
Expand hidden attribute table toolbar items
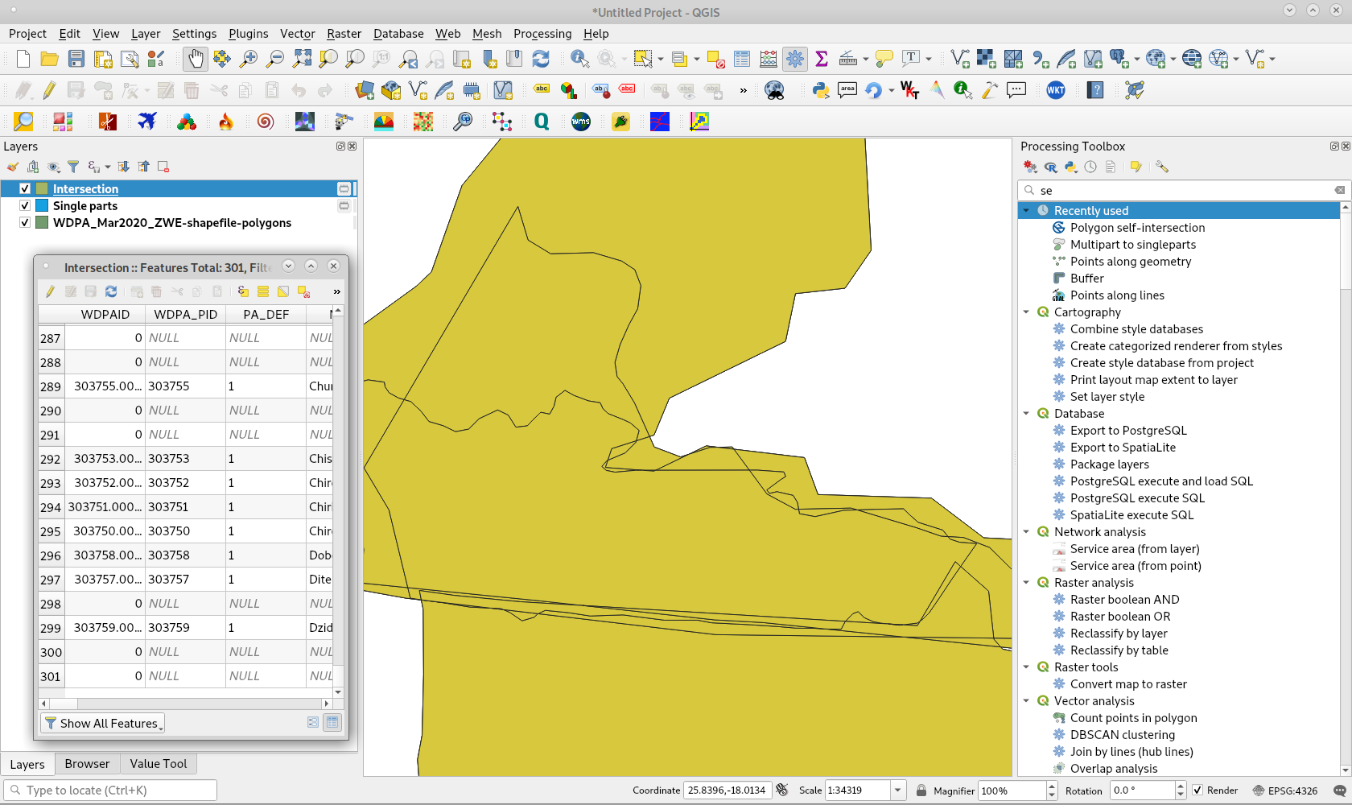coord(336,291)
